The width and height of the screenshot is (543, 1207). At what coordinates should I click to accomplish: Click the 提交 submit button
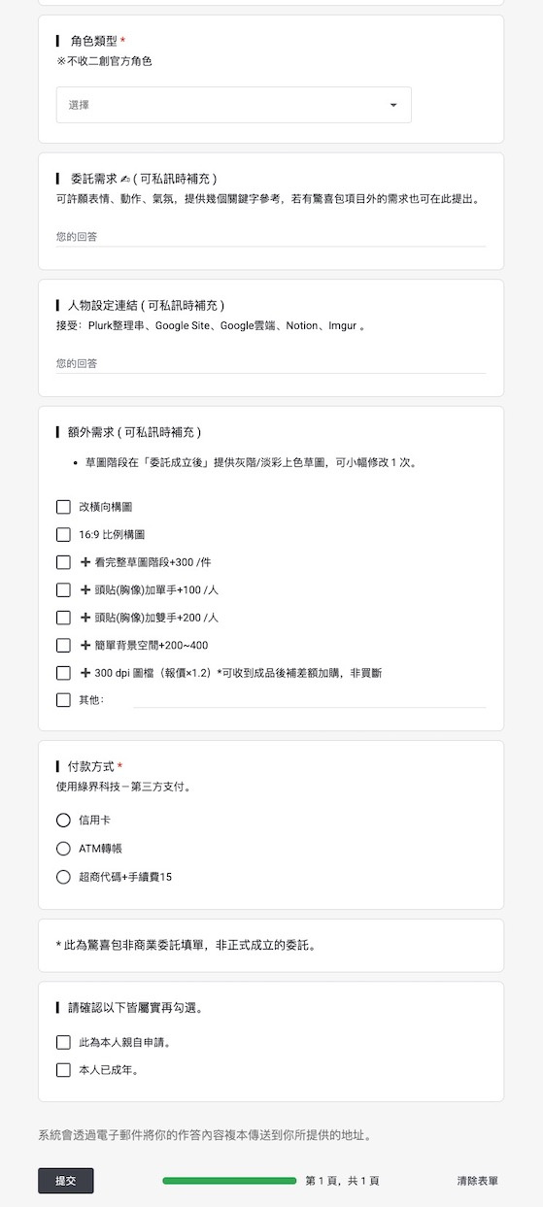point(66,1181)
